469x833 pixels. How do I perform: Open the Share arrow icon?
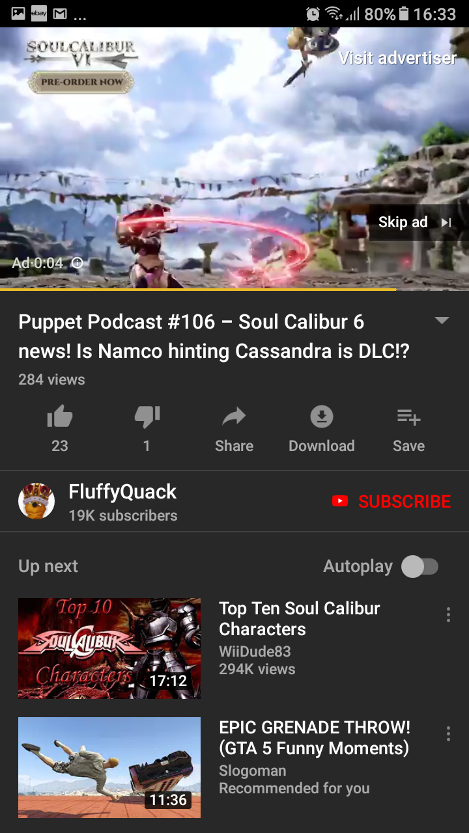coord(234,416)
